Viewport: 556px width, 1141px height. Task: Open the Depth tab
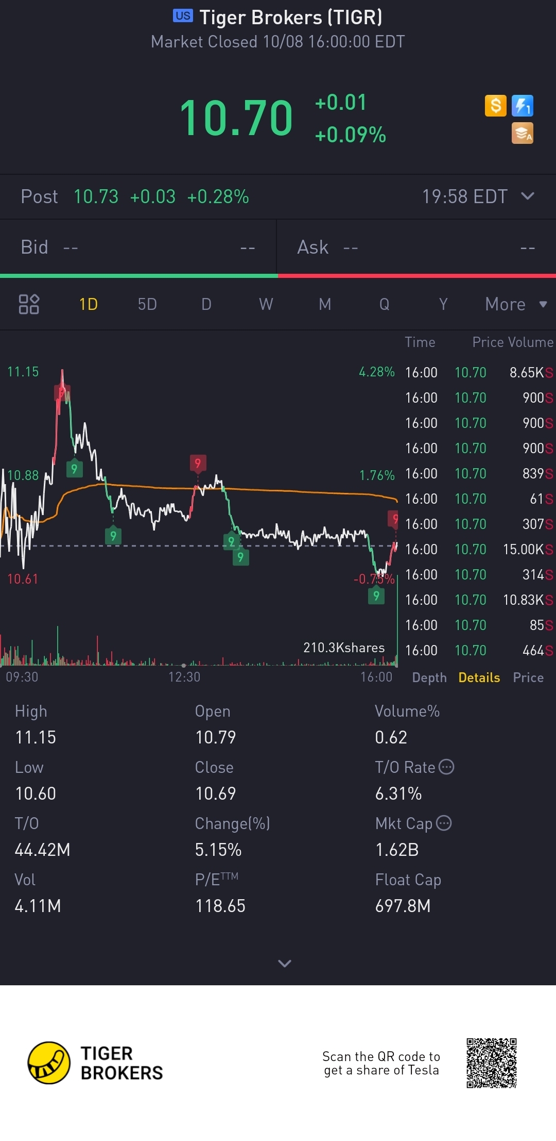tap(429, 677)
